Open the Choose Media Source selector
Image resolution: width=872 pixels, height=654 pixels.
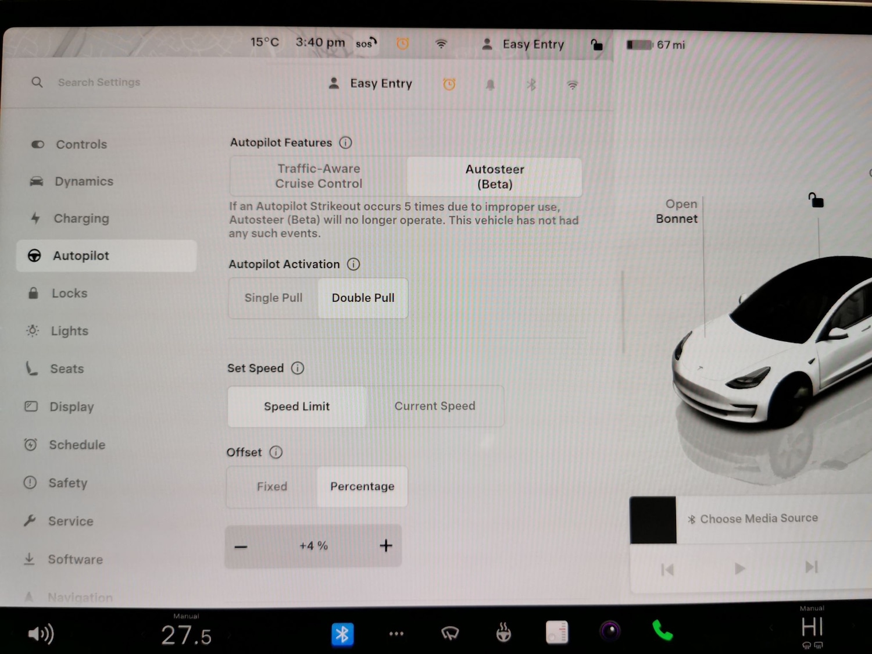759,519
